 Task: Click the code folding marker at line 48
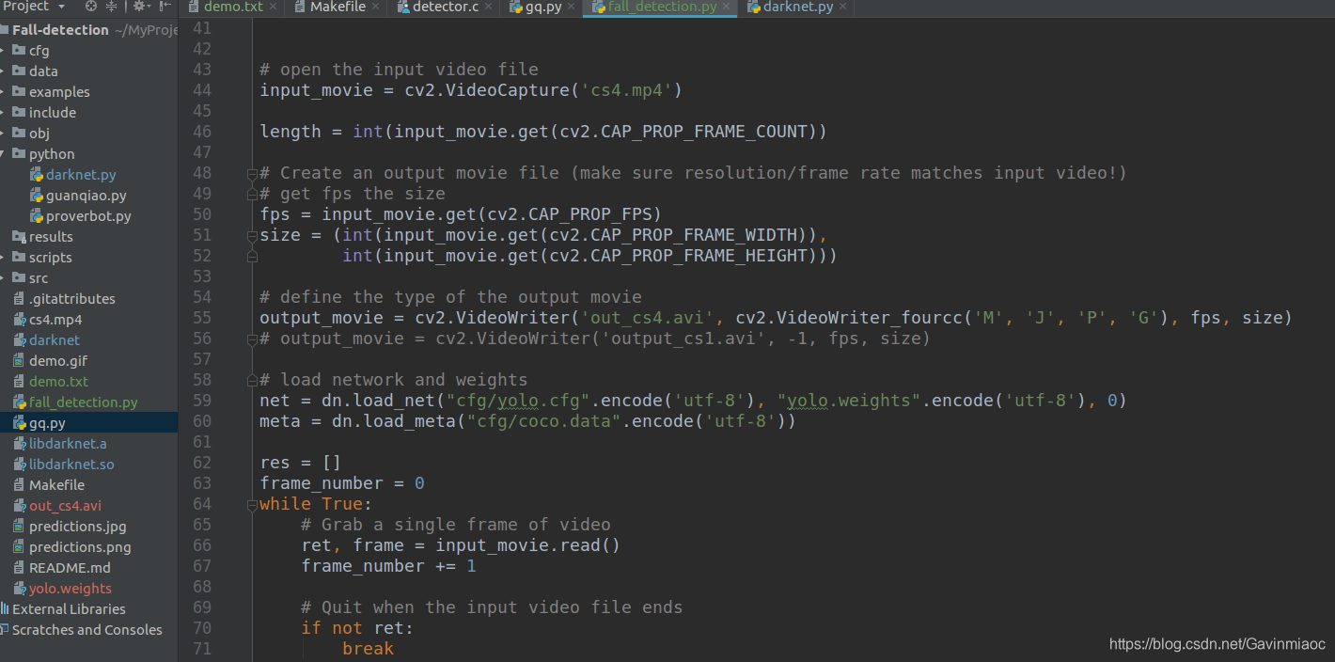252,173
